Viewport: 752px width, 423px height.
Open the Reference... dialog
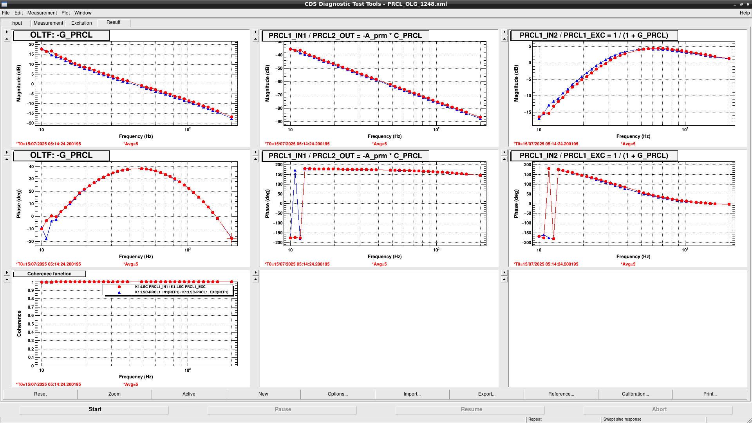(x=561, y=394)
